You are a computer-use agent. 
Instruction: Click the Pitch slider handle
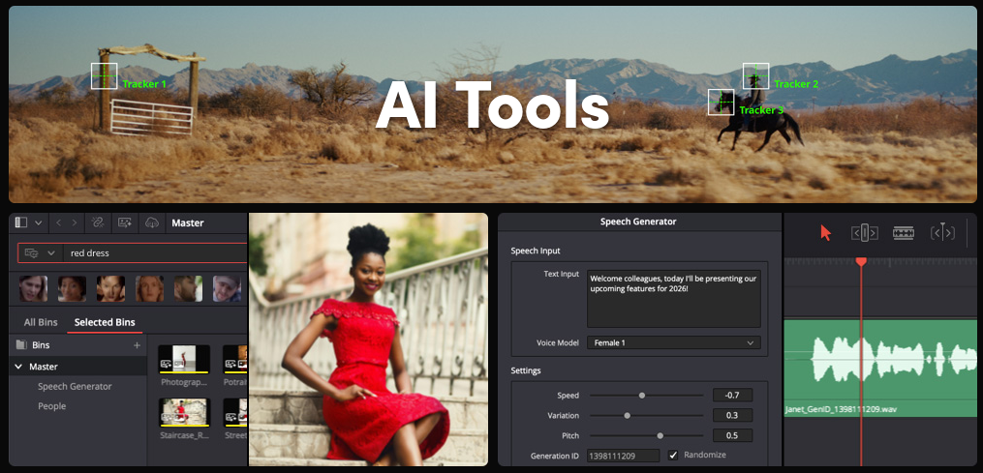660,435
